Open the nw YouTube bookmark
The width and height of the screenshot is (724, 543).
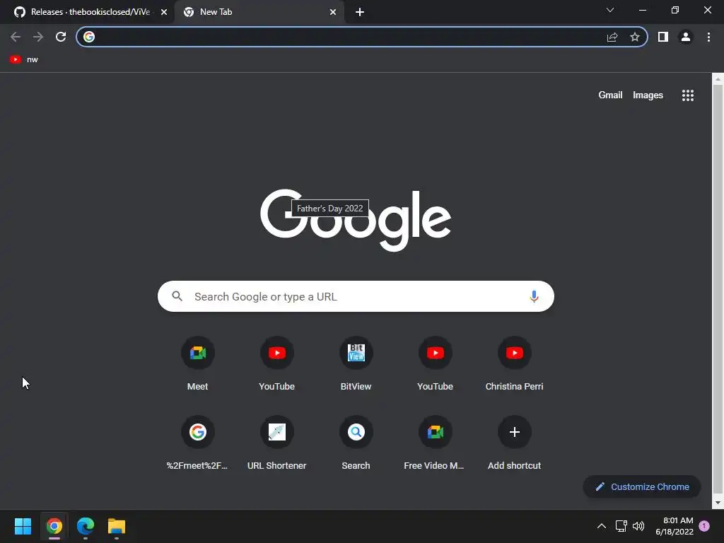(23, 59)
